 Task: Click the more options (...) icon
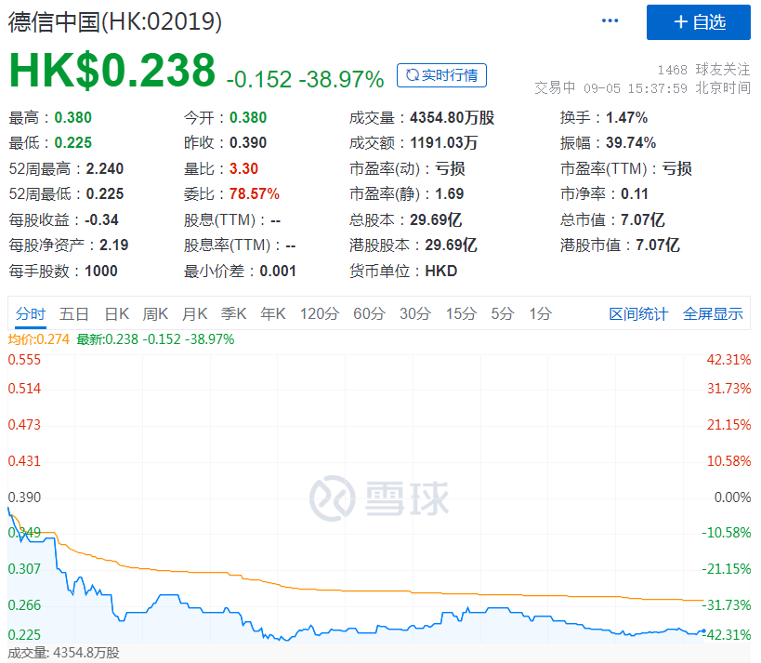[609, 20]
